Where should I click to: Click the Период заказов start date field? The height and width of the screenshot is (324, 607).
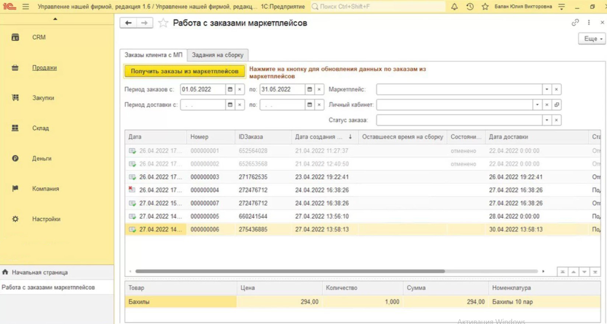tap(203, 89)
